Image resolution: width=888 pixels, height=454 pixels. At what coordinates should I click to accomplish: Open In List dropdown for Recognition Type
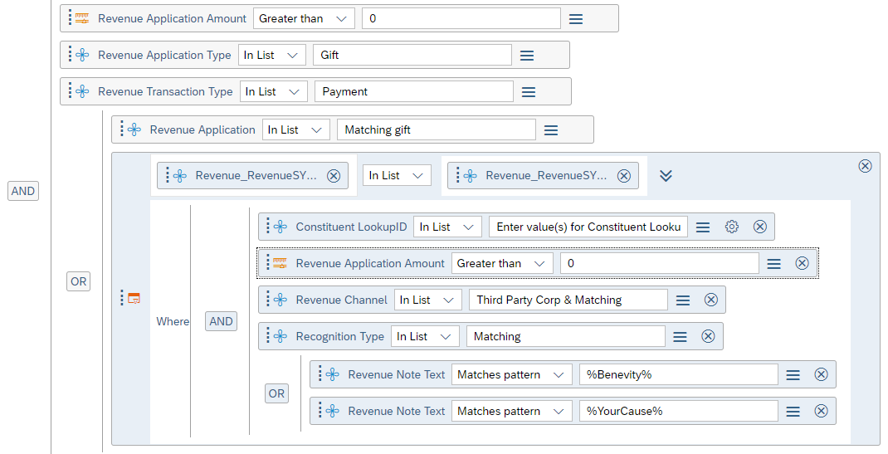(425, 336)
